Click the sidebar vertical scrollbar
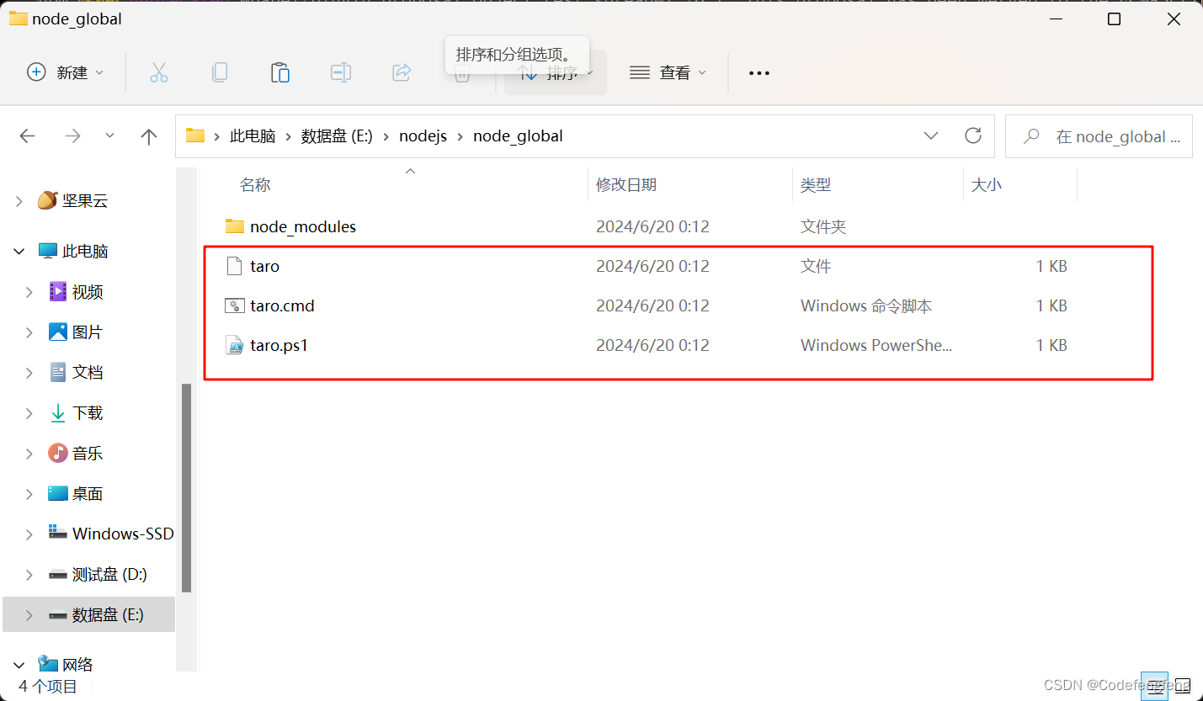 187,488
